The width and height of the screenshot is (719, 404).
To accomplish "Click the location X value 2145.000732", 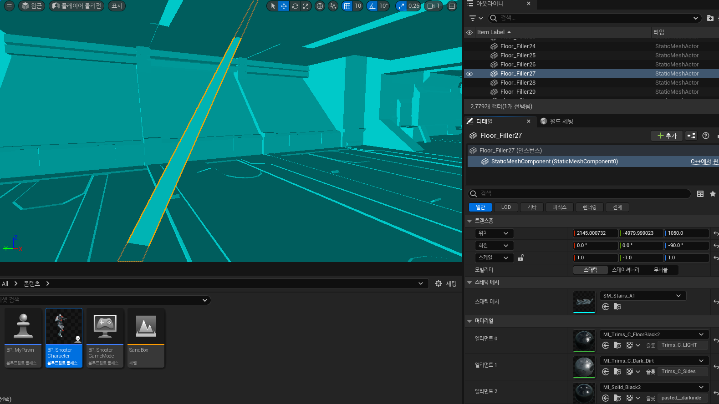I will (x=595, y=233).
